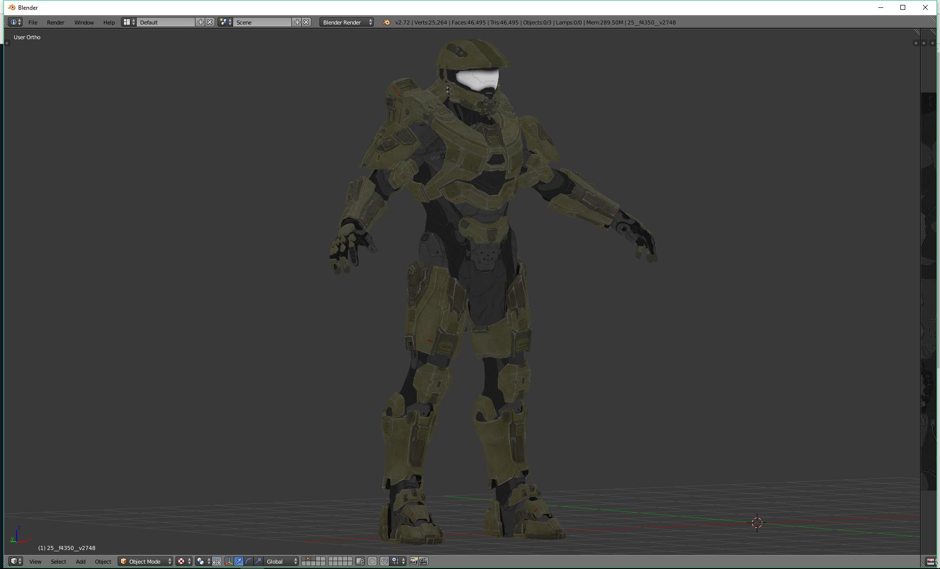Toggle the 3D manipulator widget
Image resolution: width=940 pixels, height=569 pixels.
click(229, 561)
